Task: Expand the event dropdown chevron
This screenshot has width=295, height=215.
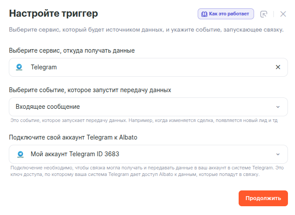Action: click(x=278, y=107)
